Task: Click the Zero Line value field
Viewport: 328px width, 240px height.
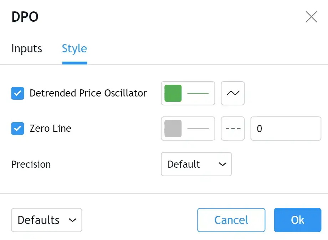Action: pos(286,129)
